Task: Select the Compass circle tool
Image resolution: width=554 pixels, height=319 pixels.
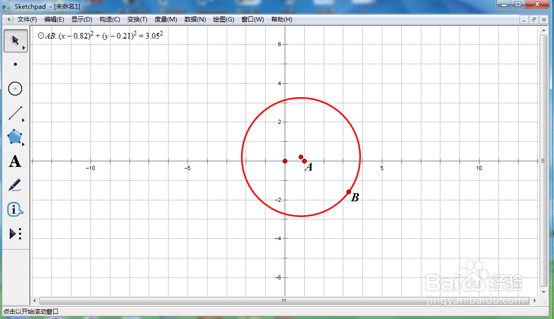Action: click(15, 89)
